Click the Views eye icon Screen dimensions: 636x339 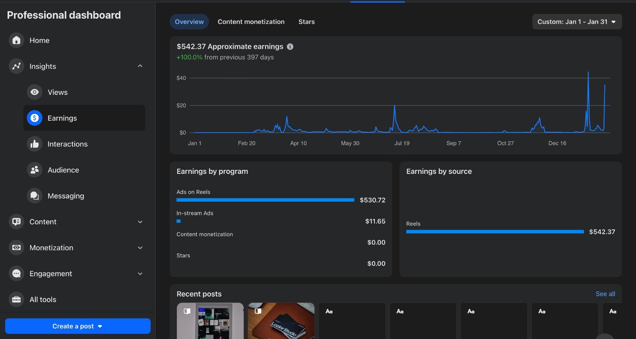pos(35,92)
